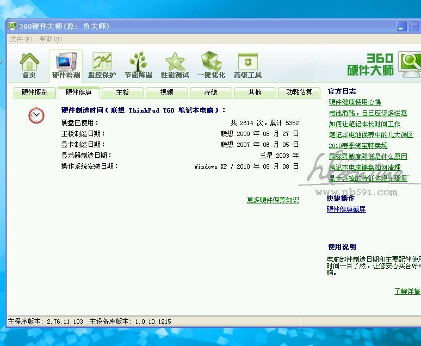Viewport: 421px width, 346px height.
Task: Switch to the 功耗估算 tab
Action: 299,92
